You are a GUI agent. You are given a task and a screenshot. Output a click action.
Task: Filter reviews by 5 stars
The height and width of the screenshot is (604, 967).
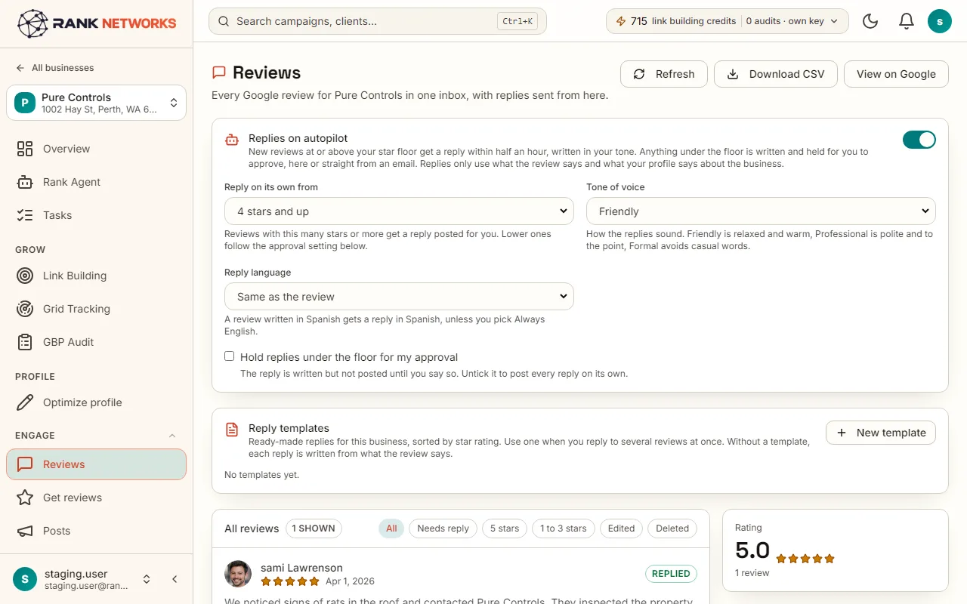(x=505, y=528)
